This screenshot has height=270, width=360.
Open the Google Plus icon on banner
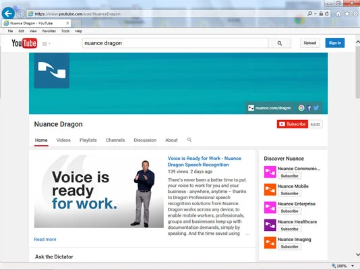coord(301,108)
